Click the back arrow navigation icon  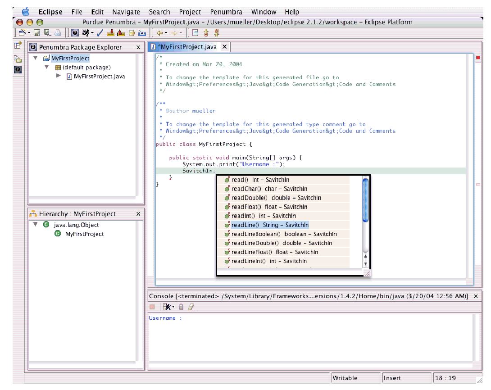[x=159, y=32]
